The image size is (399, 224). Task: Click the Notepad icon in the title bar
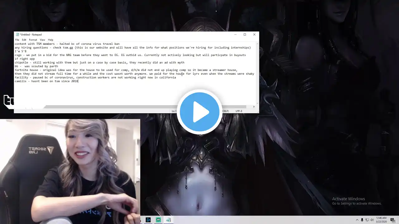pos(17,35)
